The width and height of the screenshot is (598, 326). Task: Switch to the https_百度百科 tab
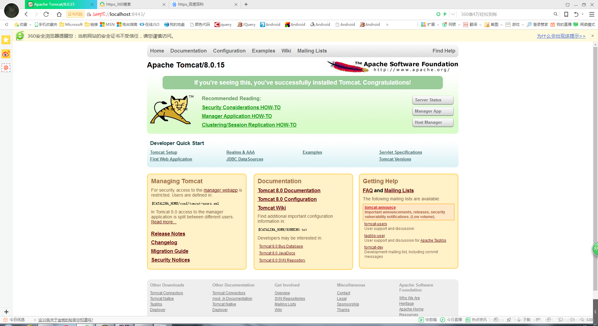[x=205, y=4]
